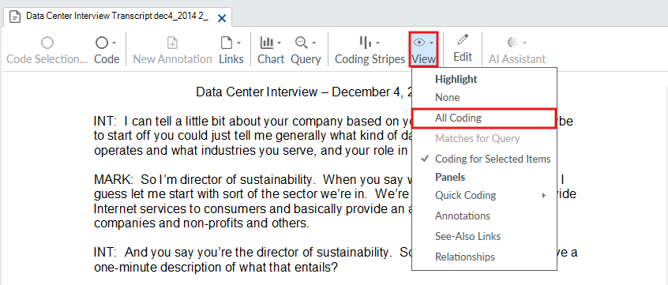The width and height of the screenshot is (668, 285).
Task: Expand the Chart dropdown arrow
Action: click(x=279, y=43)
